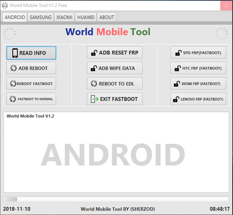Click the time 08:48:17 in status bar
Viewport: 233px width, 215px height.
219,209
